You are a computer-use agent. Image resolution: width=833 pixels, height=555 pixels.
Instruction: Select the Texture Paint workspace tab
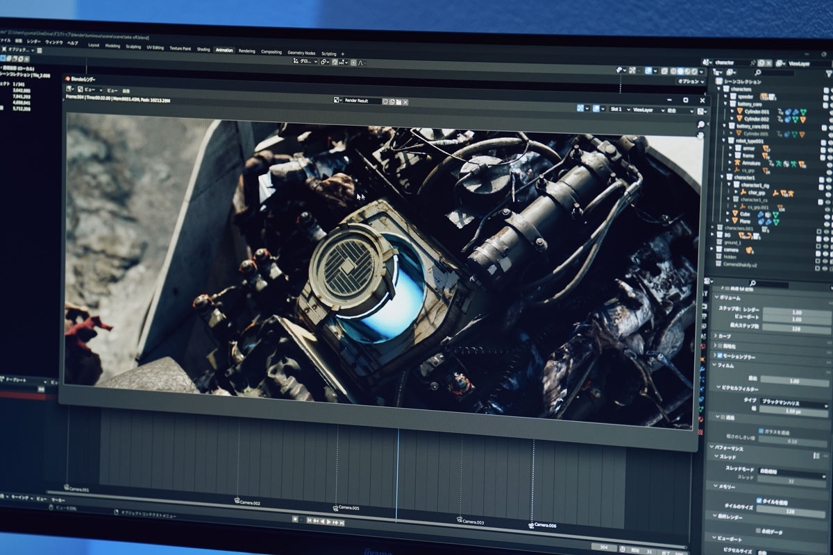click(180, 49)
